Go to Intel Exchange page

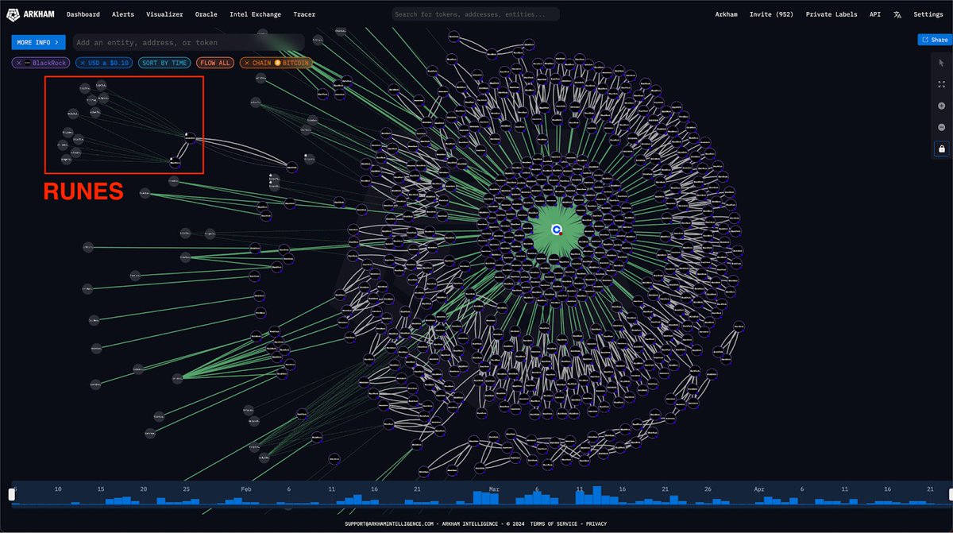coord(254,14)
